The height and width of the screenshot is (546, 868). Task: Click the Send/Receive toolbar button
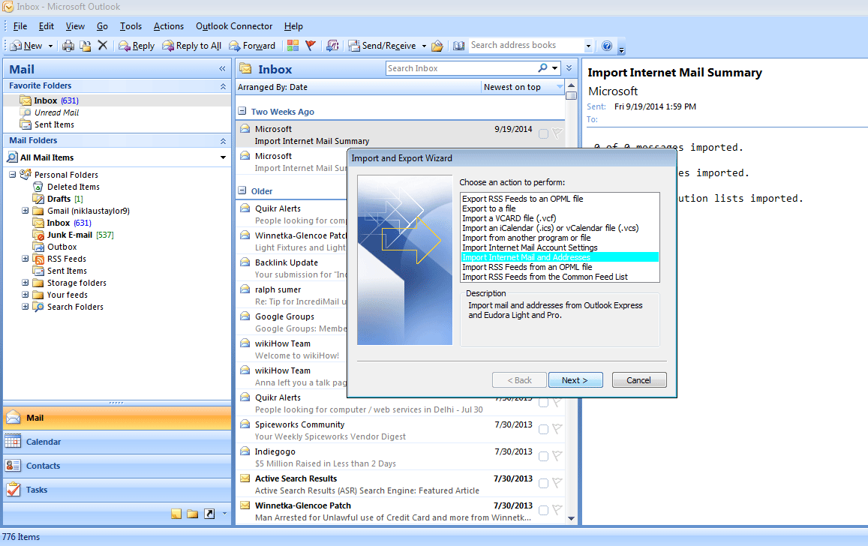(382, 46)
